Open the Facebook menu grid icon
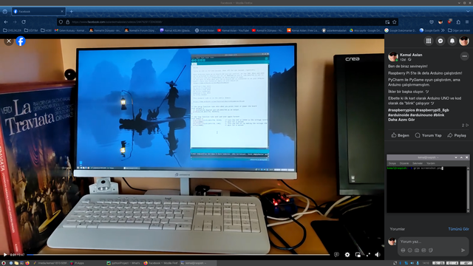This screenshot has height=266, width=473. point(429,41)
